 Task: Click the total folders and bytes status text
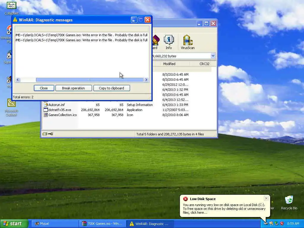(x=170, y=134)
